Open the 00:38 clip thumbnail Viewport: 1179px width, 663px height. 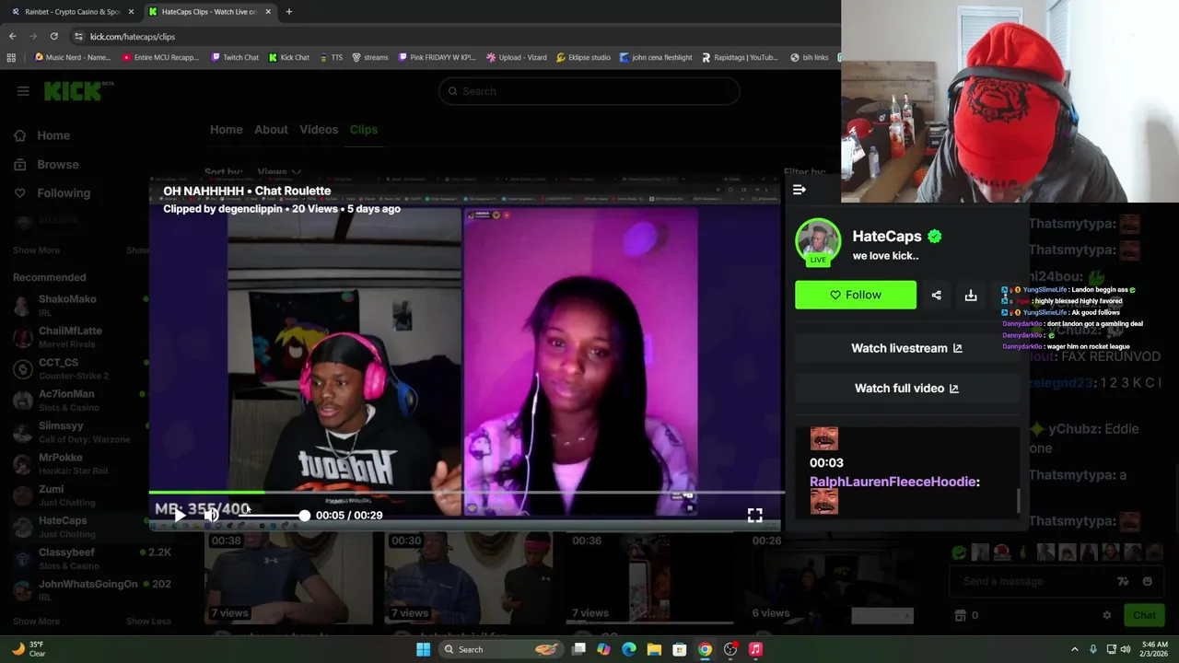point(288,577)
